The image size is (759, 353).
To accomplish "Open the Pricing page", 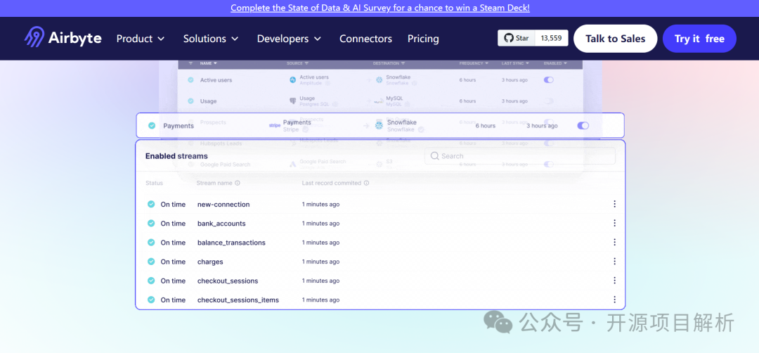I will pyautogui.click(x=423, y=39).
